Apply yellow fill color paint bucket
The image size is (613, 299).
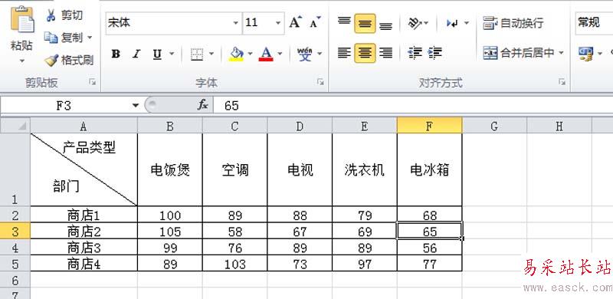(236, 54)
